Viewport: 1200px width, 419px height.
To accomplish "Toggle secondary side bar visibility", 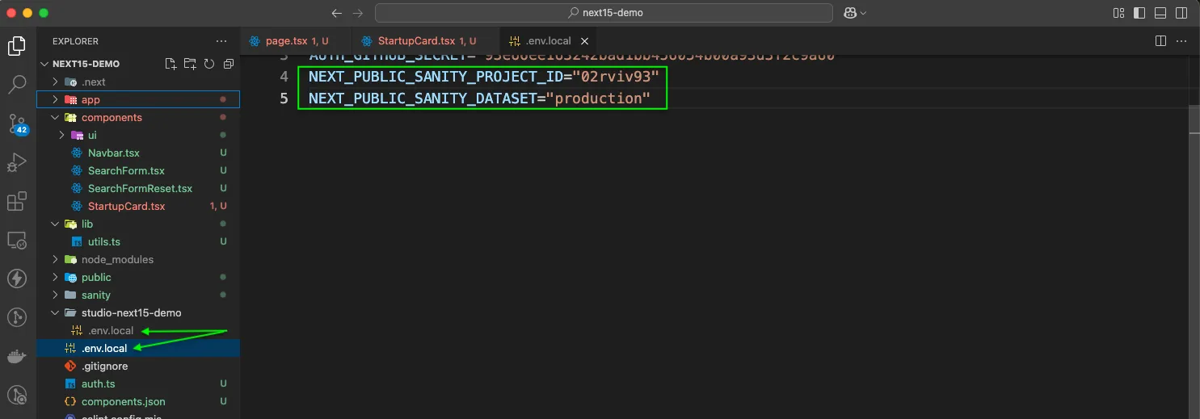I will [x=1181, y=13].
